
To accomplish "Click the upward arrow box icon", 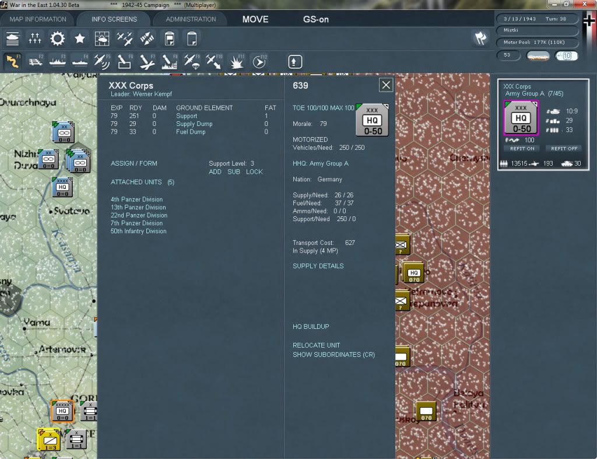I will (x=294, y=62).
